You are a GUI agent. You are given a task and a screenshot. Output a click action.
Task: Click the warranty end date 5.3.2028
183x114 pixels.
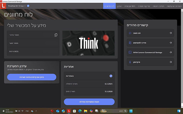[109, 91]
